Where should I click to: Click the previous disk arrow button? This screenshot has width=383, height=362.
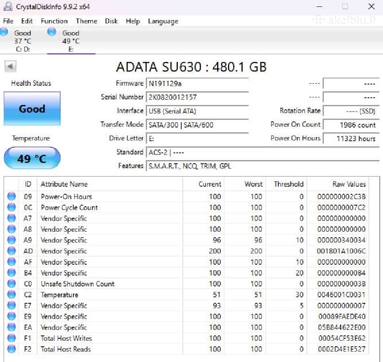(10, 66)
